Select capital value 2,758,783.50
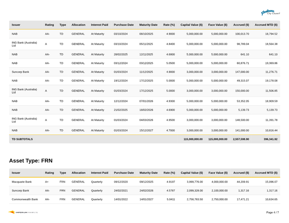289x223 pixels. [x=195, y=199]
